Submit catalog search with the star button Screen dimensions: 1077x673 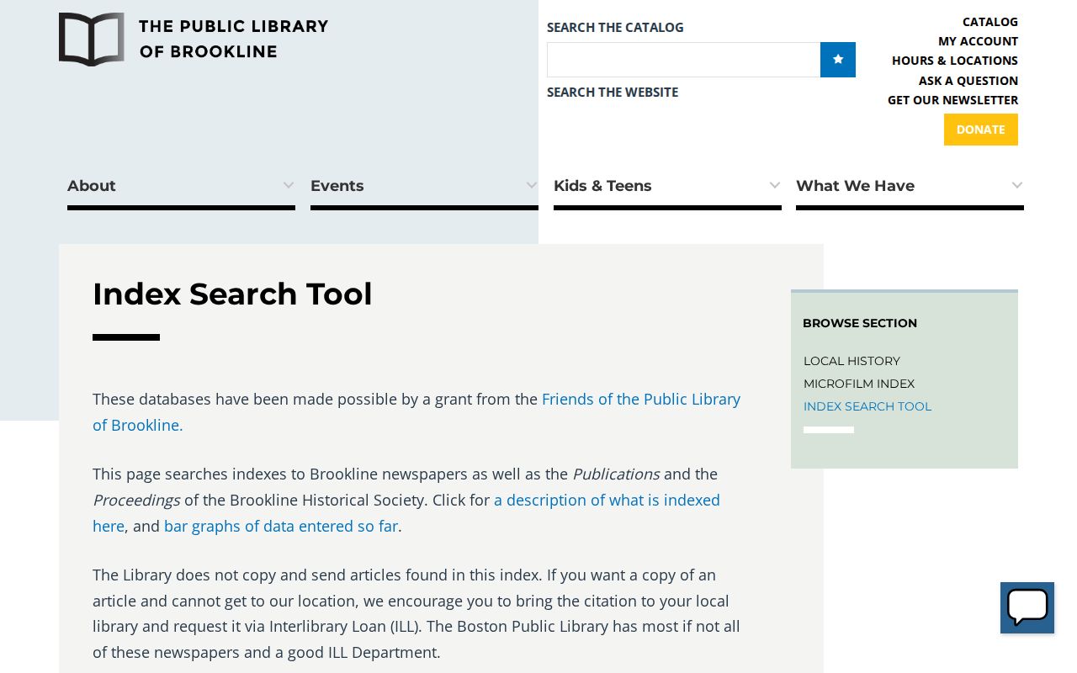(x=838, y=60)
